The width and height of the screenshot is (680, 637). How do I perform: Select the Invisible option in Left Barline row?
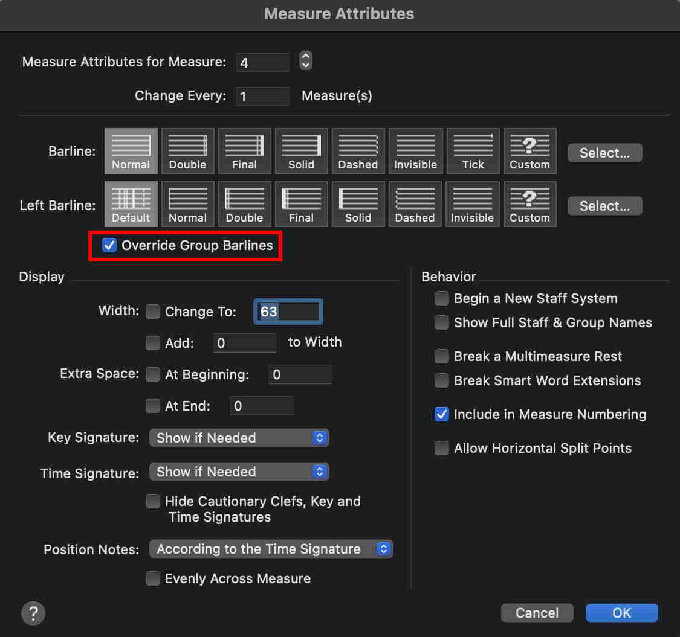472,204
